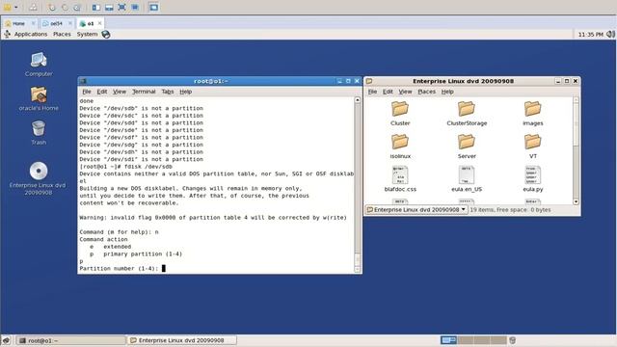Click the web browser globe launcher icon
This screenshot has width=617, height=347.
click(x=106, y=35)
